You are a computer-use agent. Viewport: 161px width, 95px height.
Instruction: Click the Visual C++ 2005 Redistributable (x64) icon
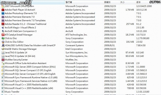pyautogui.click(x=3, y=88)
